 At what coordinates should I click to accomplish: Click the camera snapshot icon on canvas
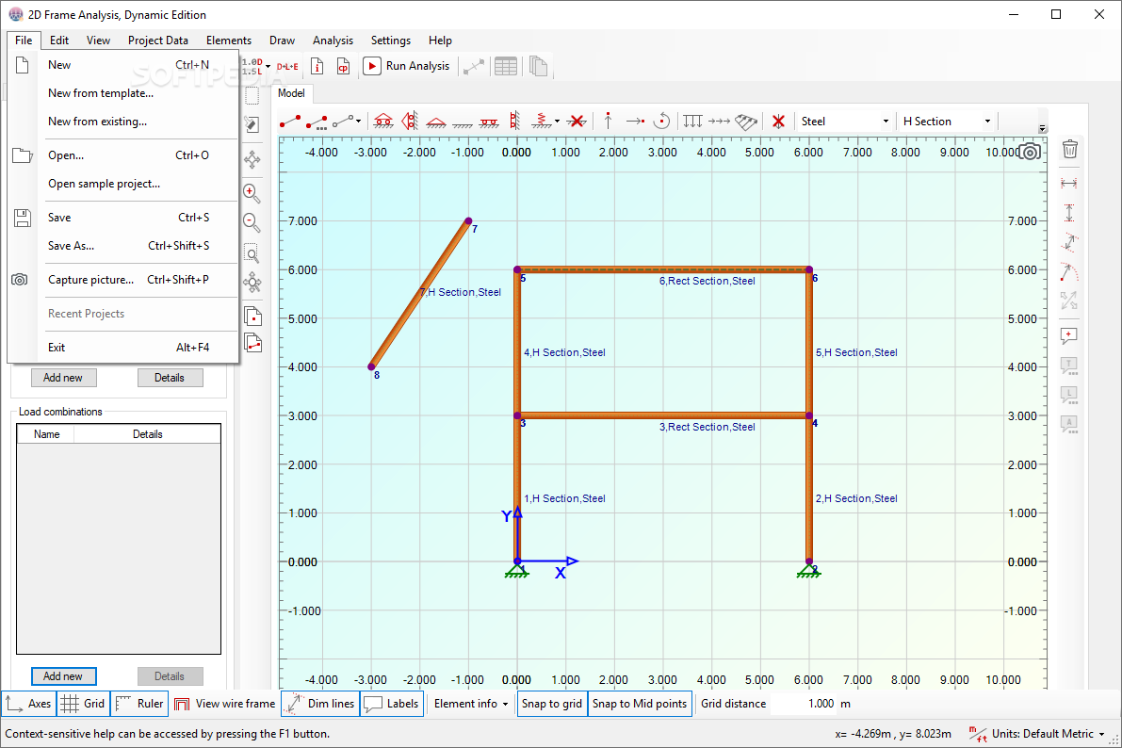[x=1030, y=152]
